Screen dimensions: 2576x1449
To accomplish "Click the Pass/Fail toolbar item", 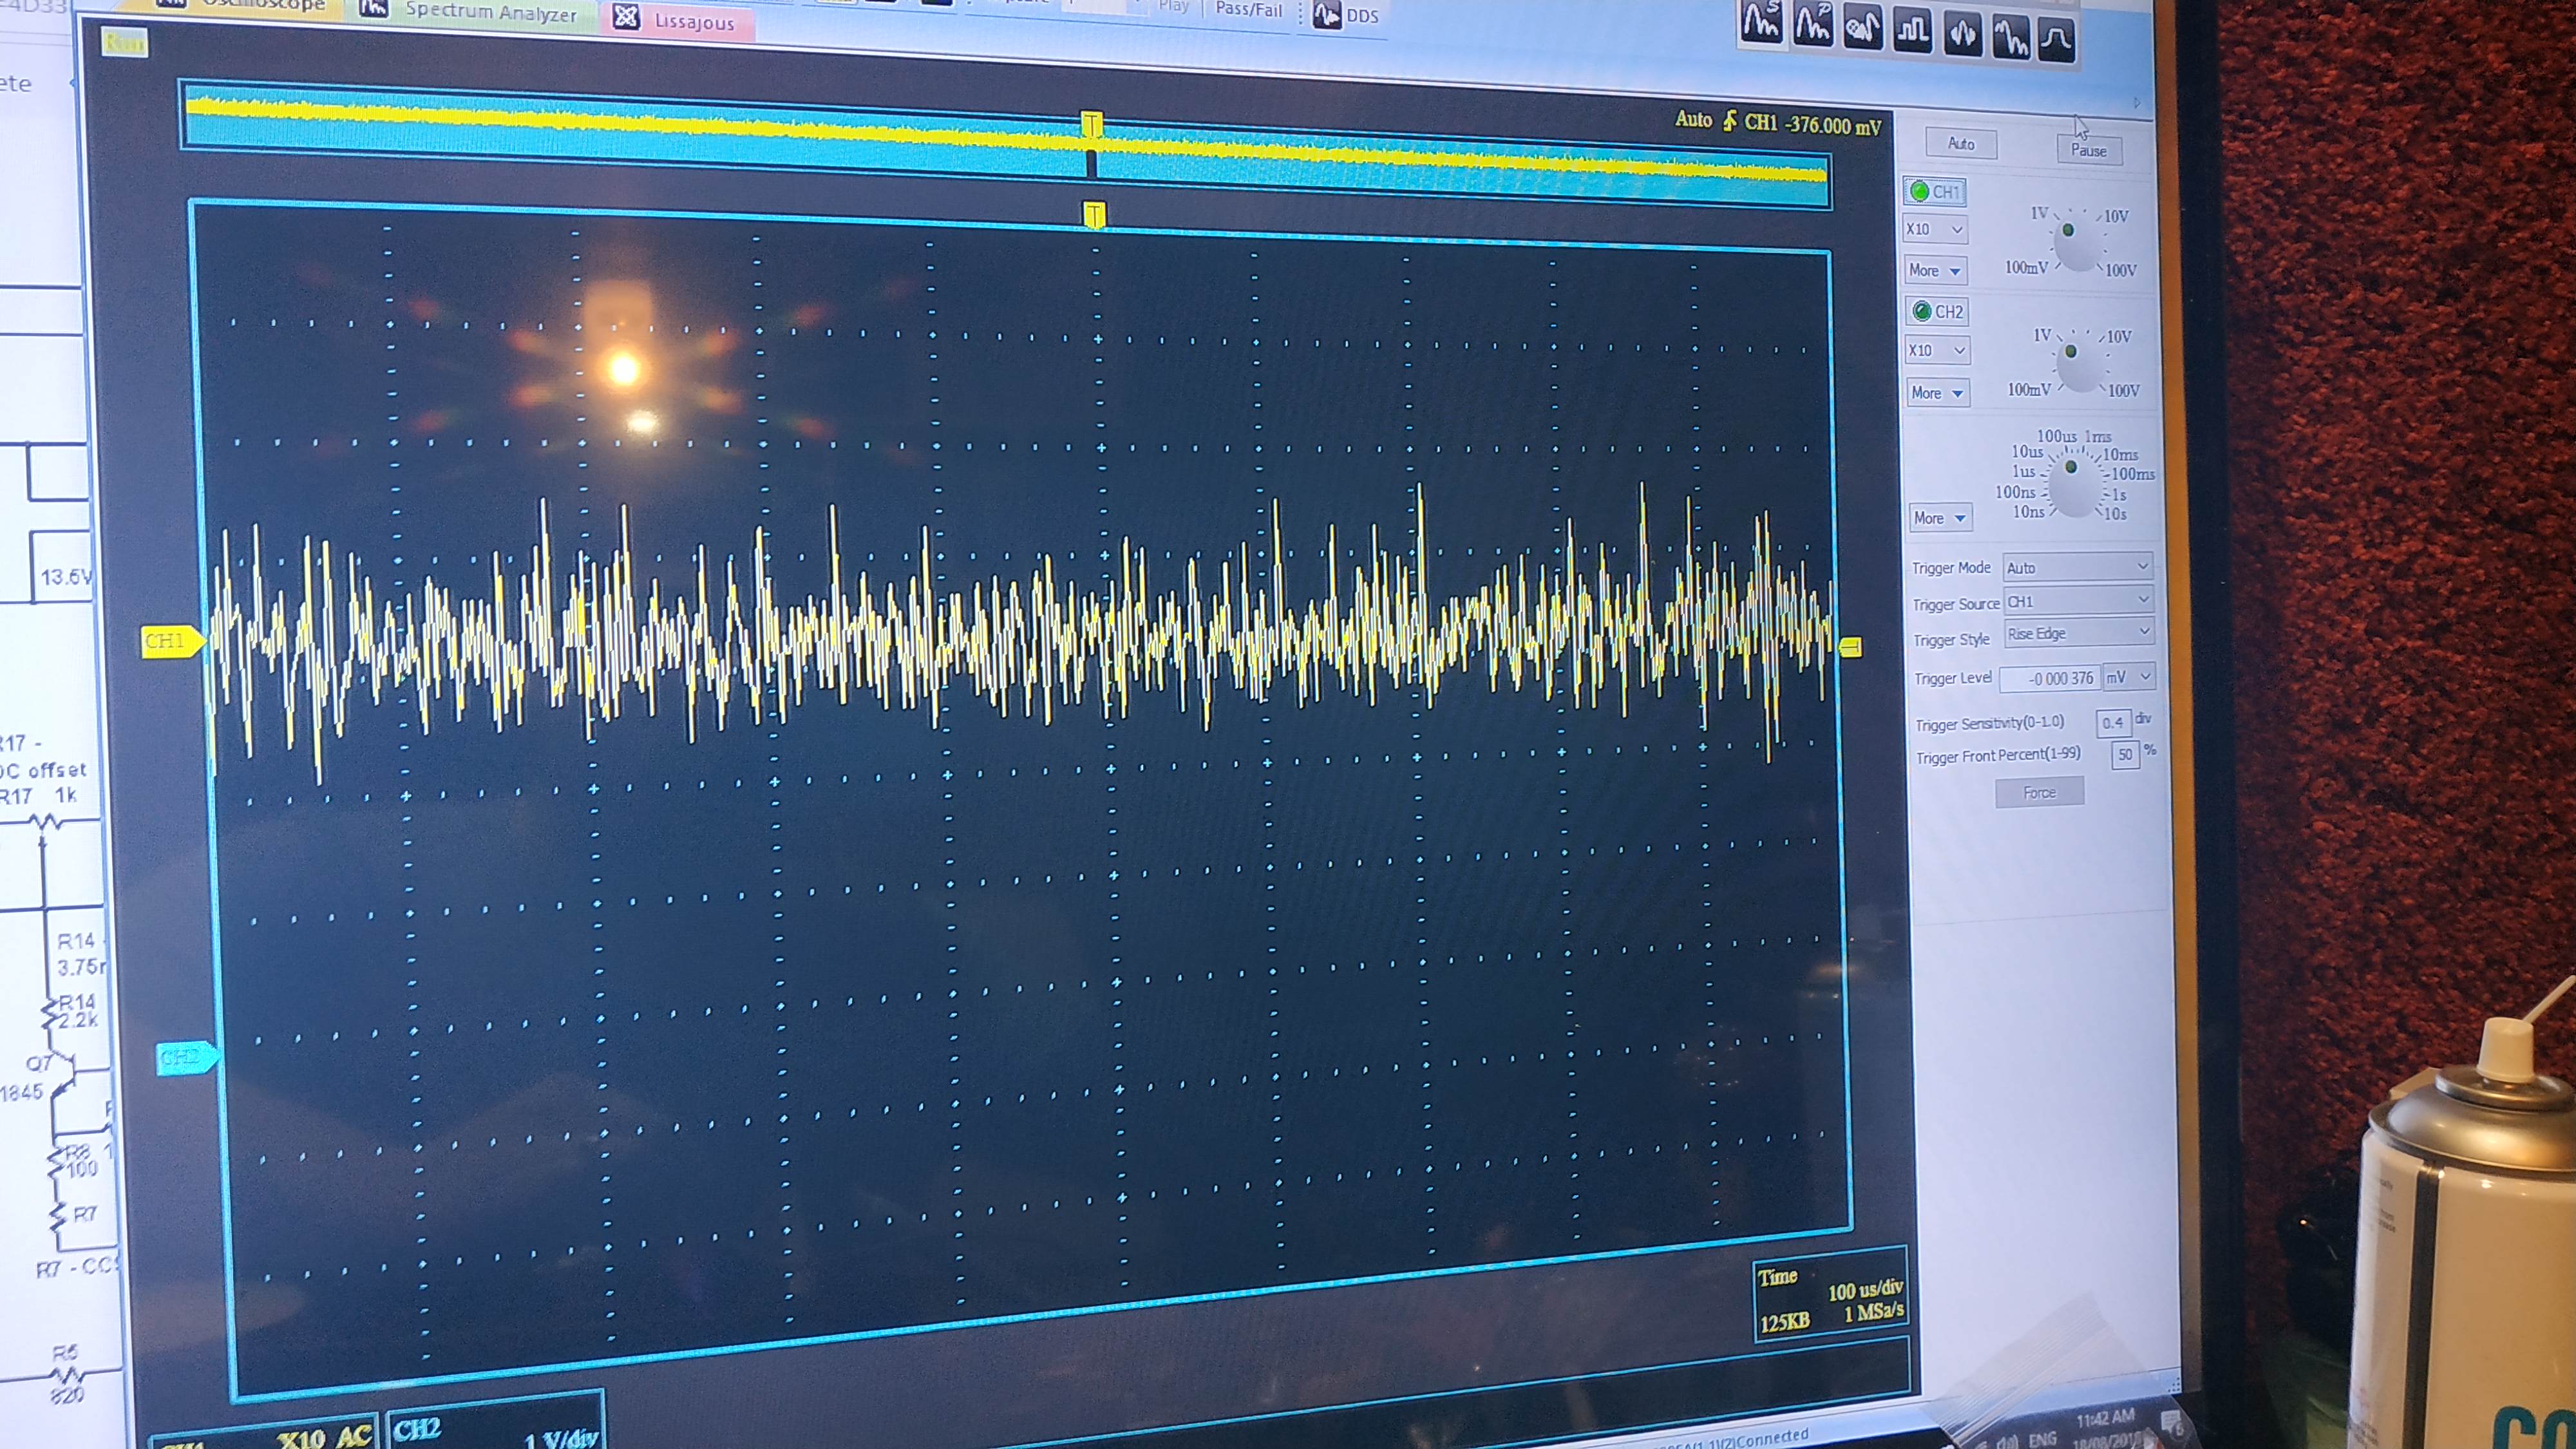I will (x=1248, y=10).
